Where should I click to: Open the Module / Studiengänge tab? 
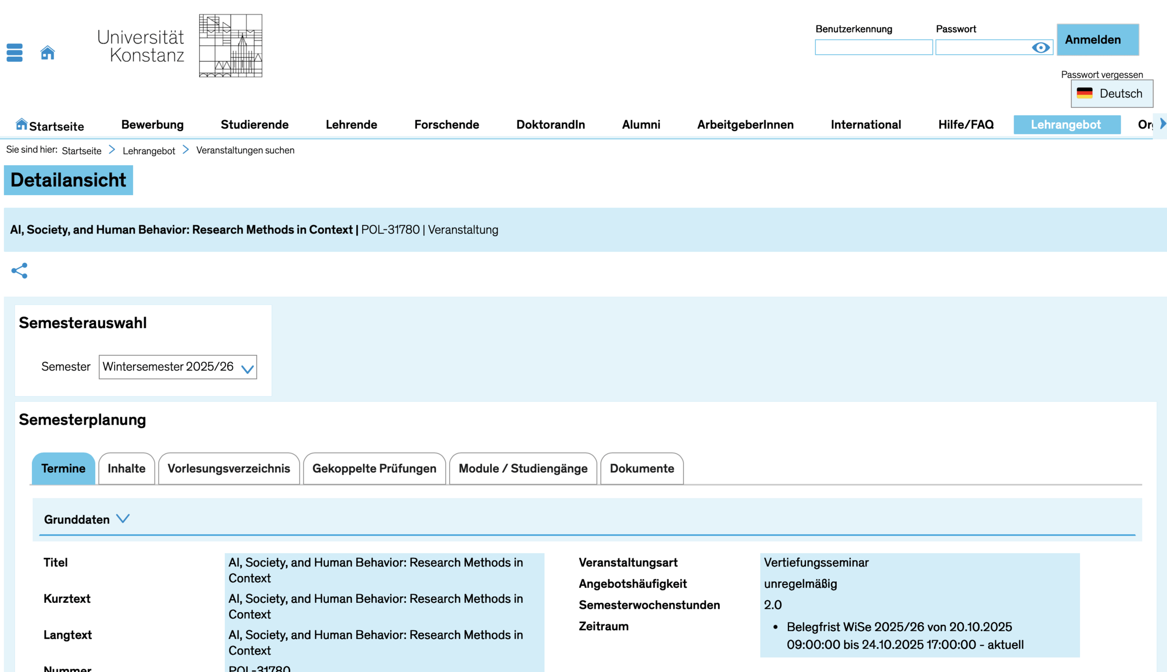522,468
